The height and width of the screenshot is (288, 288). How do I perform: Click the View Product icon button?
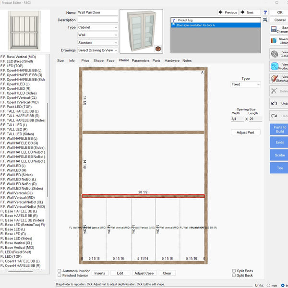(x=275, y=66)
